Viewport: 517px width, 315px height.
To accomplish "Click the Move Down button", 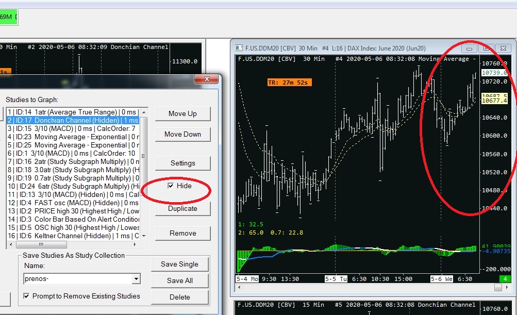I will (182, 134).
